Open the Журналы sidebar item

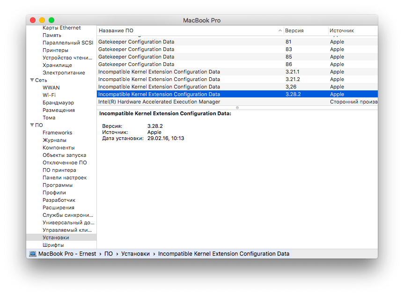coord(54,140)
